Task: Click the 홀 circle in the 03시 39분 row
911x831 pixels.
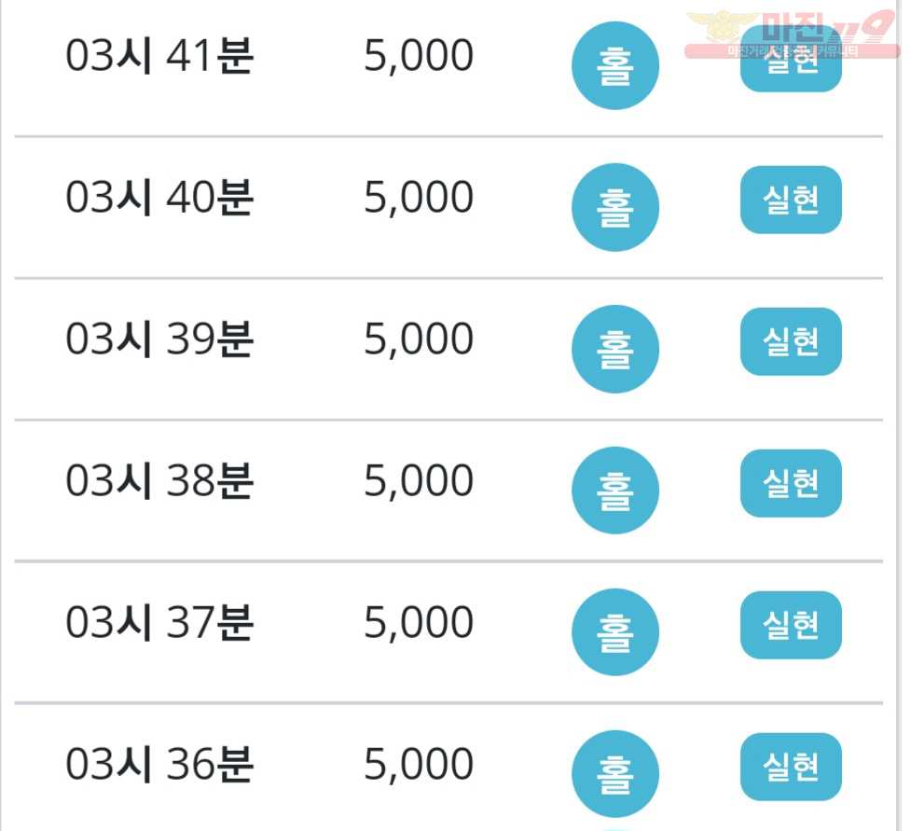Action: pyautogui.click(x=615, y=349)
